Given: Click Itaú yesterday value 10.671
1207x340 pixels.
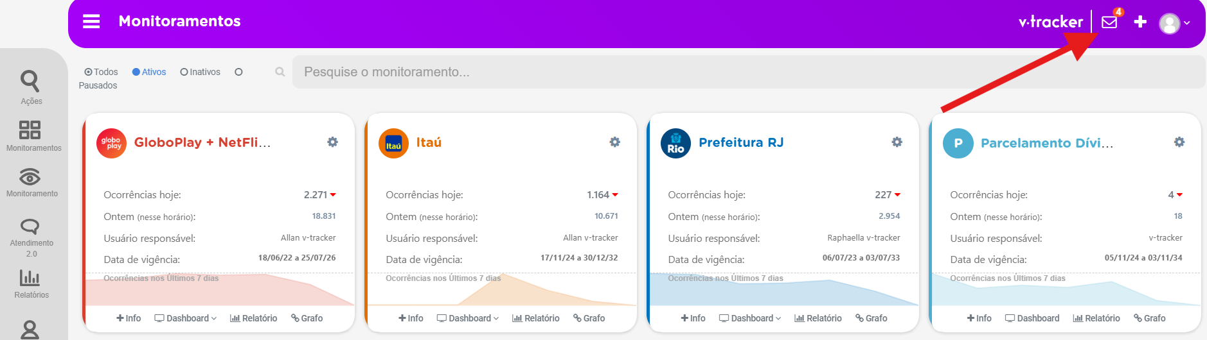Looking at the screenshot, I should tap(606, 216).
